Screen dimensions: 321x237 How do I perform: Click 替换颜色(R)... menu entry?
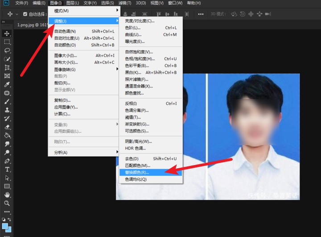coord(137,172)
